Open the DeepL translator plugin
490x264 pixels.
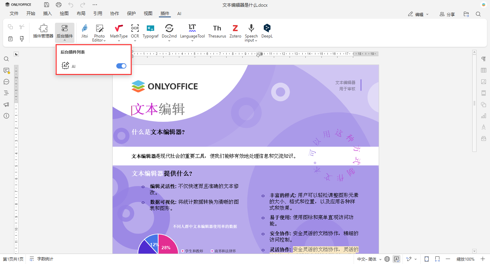pyautogui.click(x=267, y=32)
